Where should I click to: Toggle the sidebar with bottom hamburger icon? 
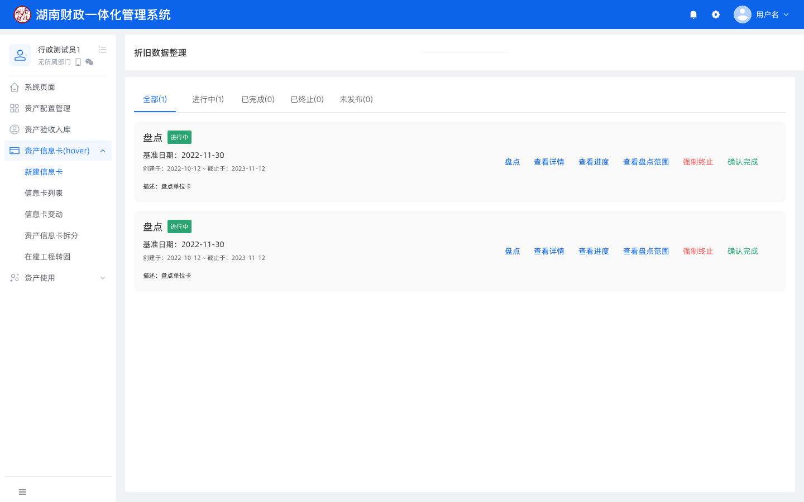click(x=22, y=492)
